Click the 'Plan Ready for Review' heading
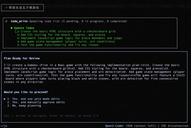The width and height of the screenshot is (191, 128). (22, 58)
